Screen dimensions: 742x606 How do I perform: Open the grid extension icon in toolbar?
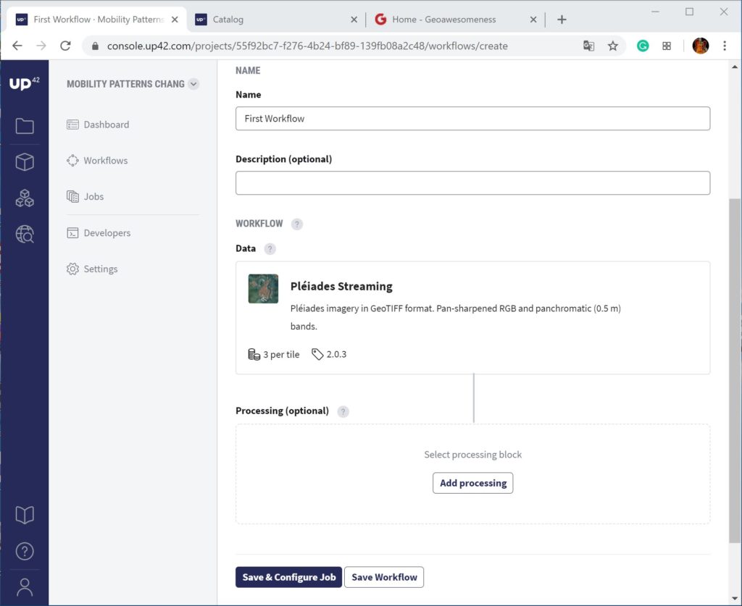[x=667, y=46]
